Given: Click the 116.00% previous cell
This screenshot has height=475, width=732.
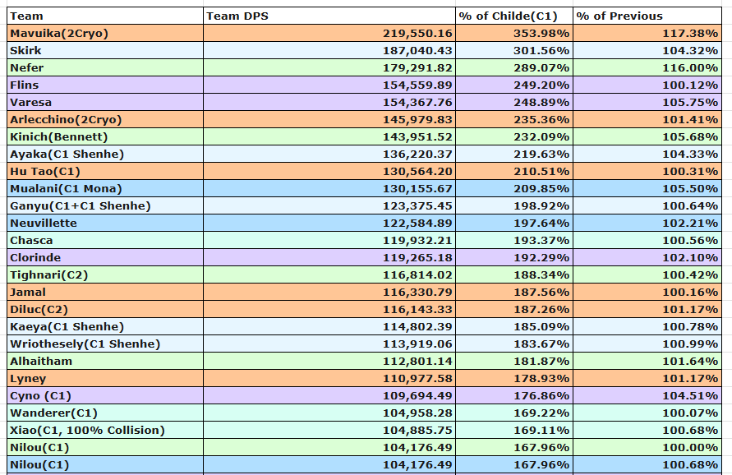Looking at the screenshot, I should (647, 67).
